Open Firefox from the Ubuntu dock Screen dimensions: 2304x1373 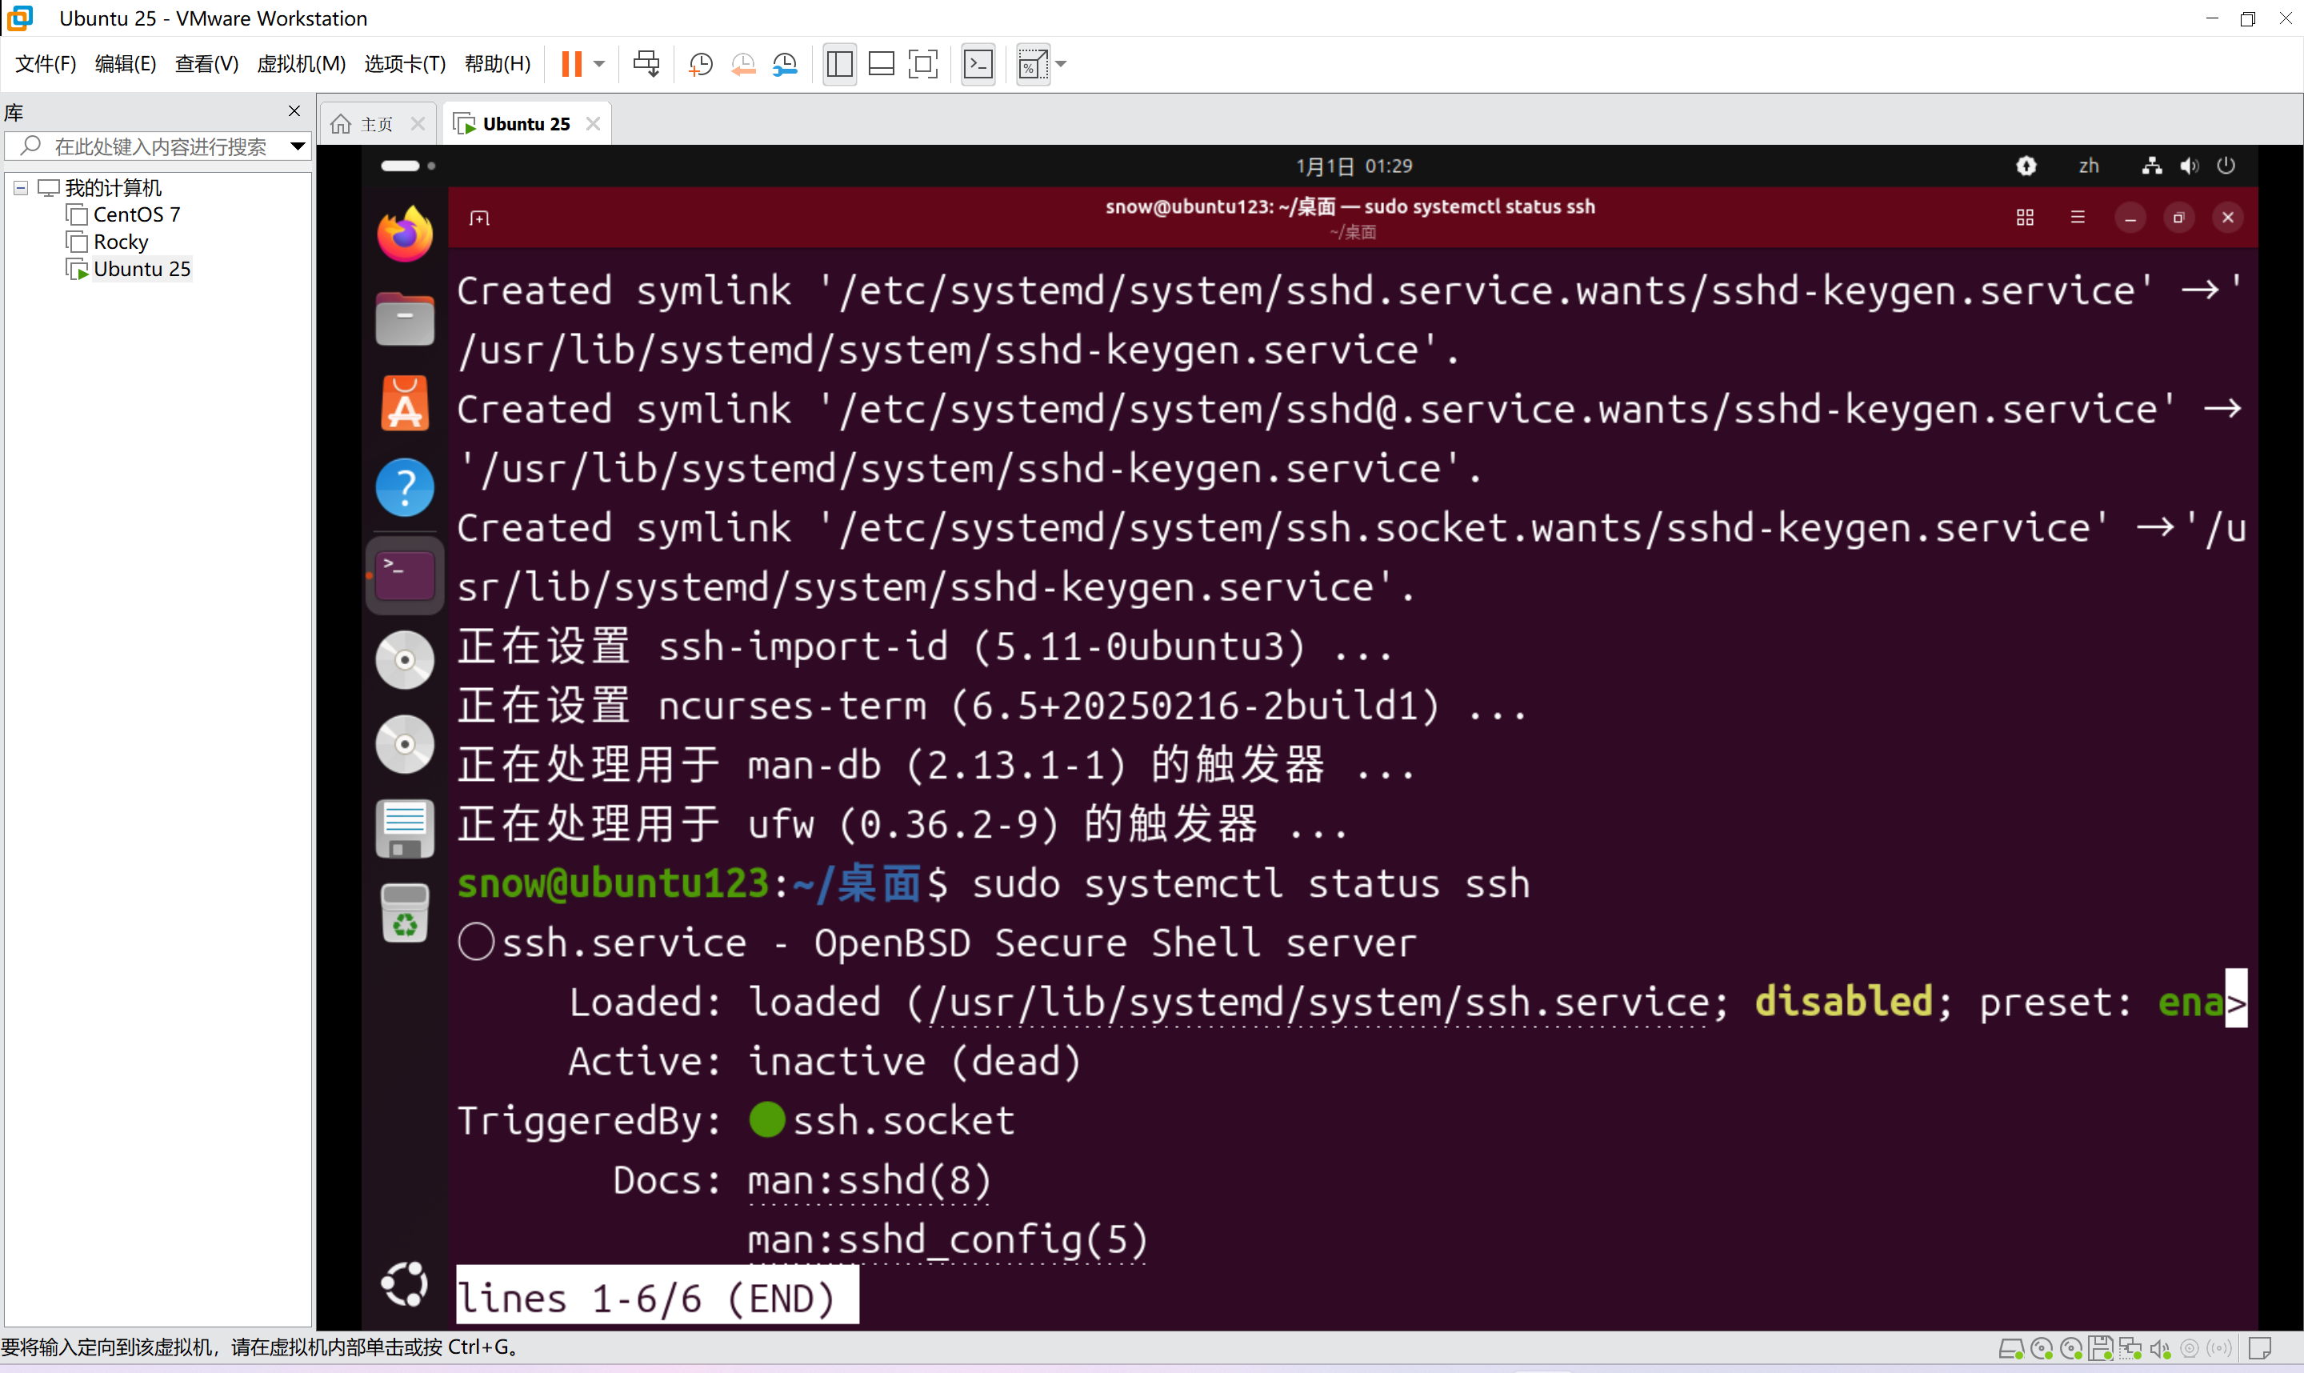click(x=404, y=234)
